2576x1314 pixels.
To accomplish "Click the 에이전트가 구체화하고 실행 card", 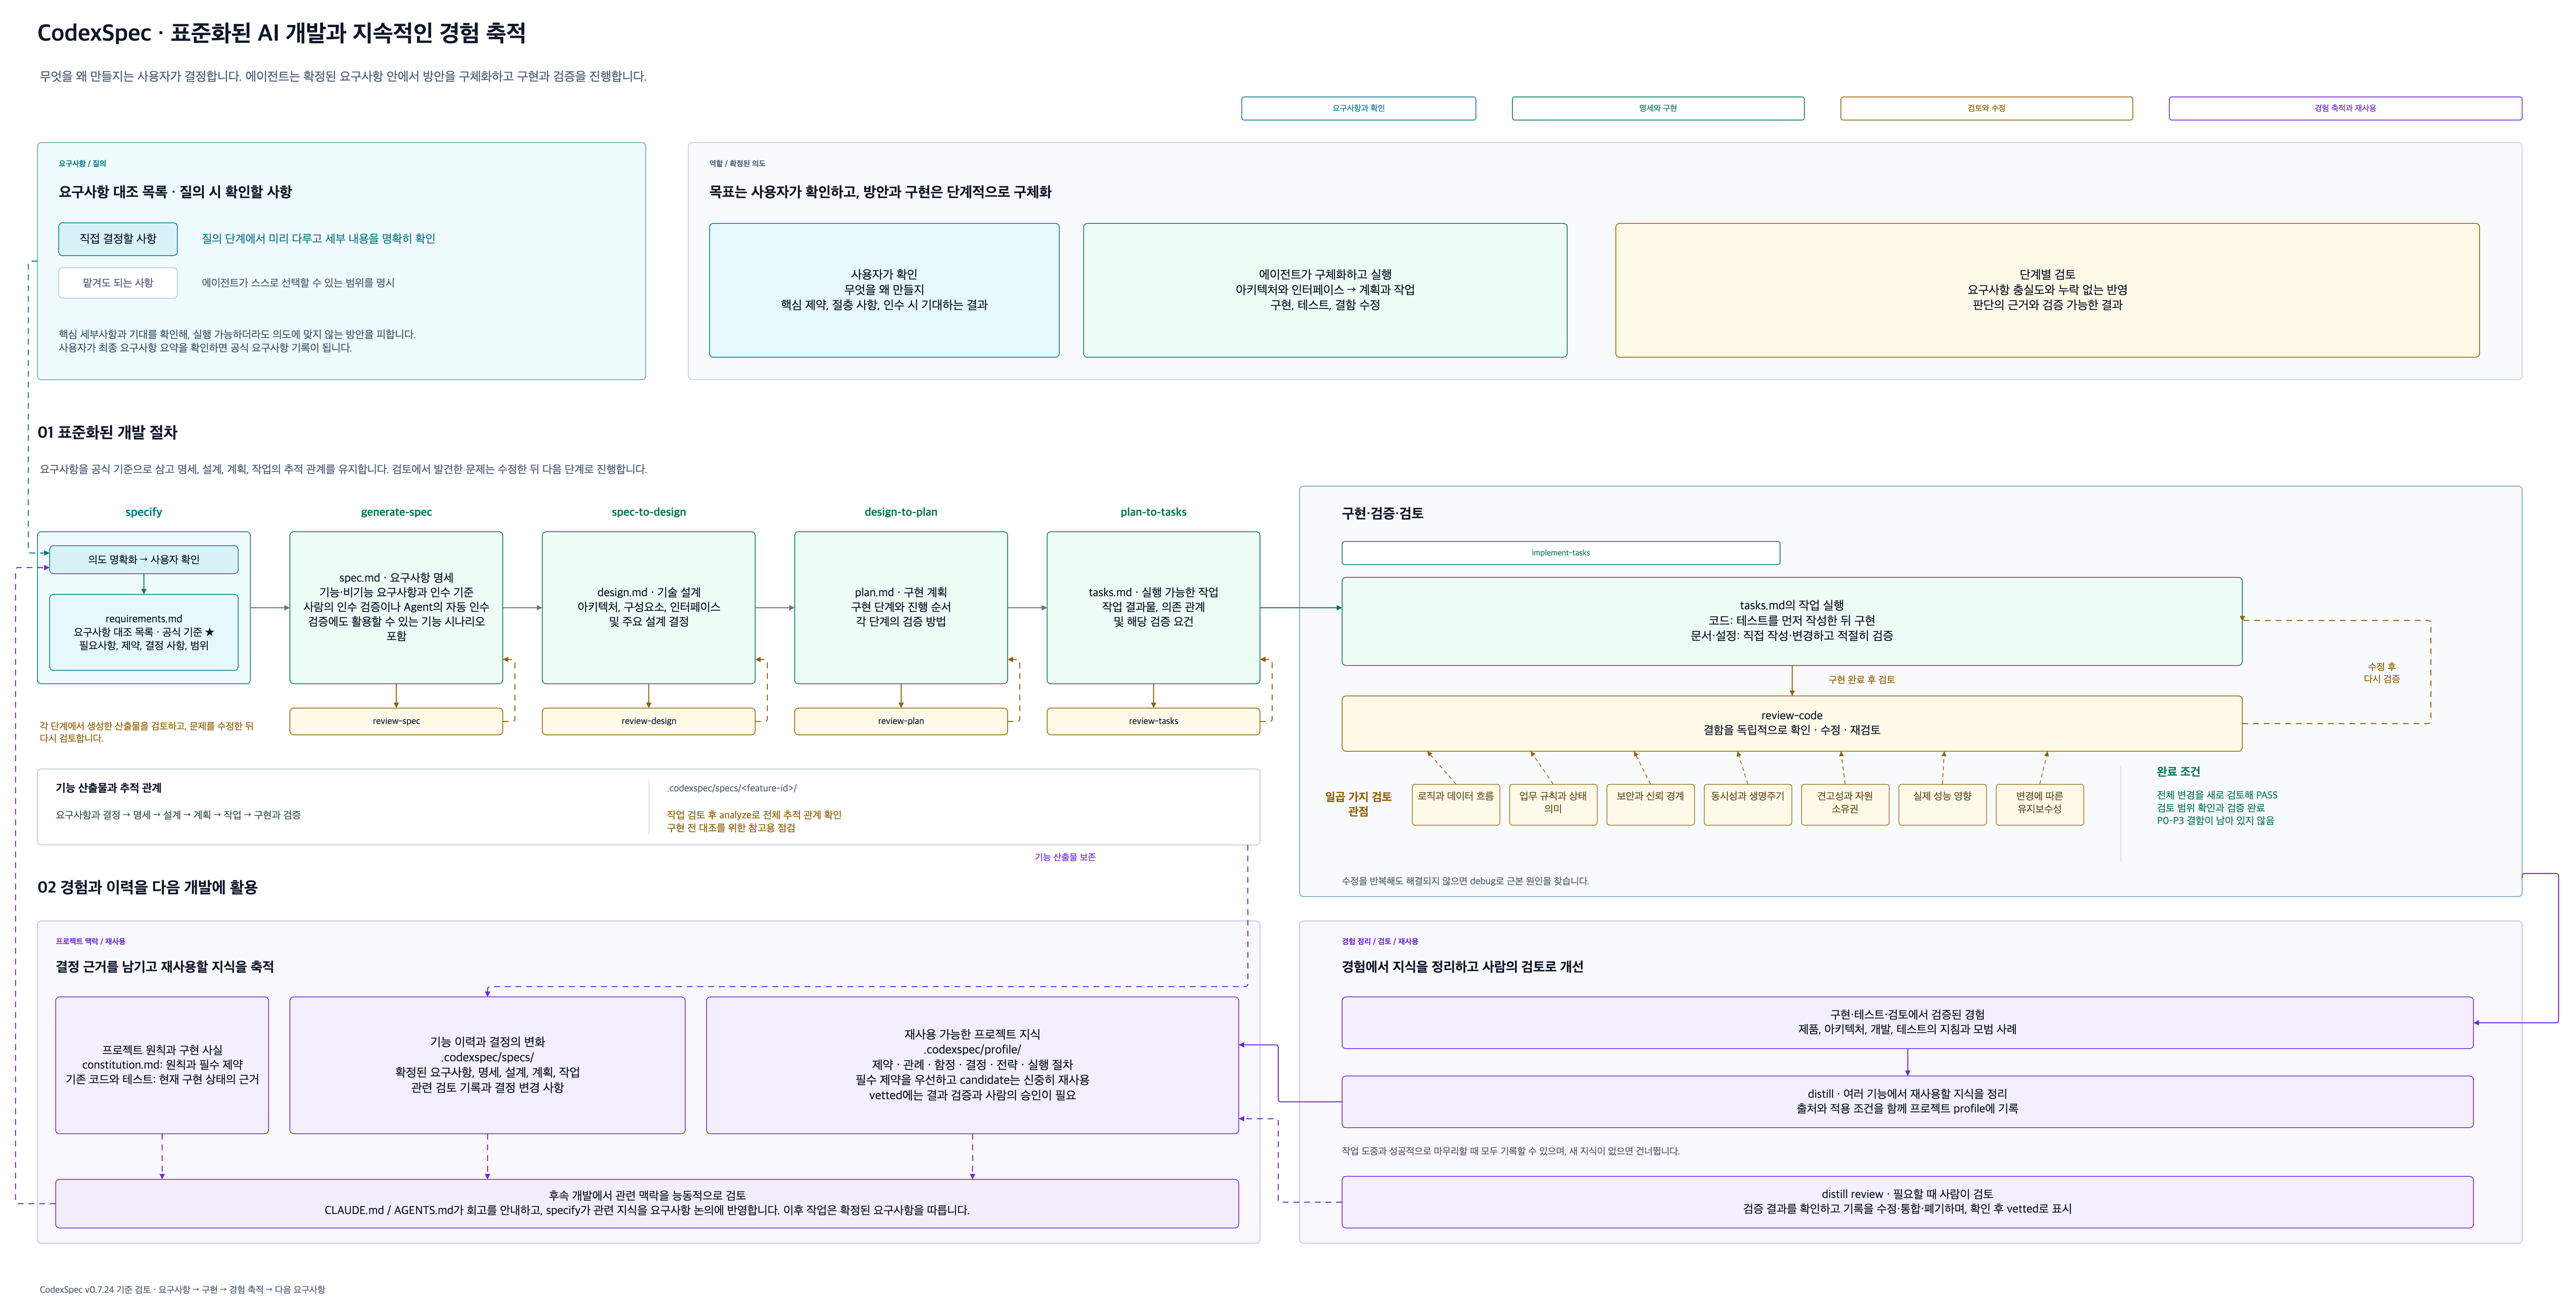I will point(1325,290).
